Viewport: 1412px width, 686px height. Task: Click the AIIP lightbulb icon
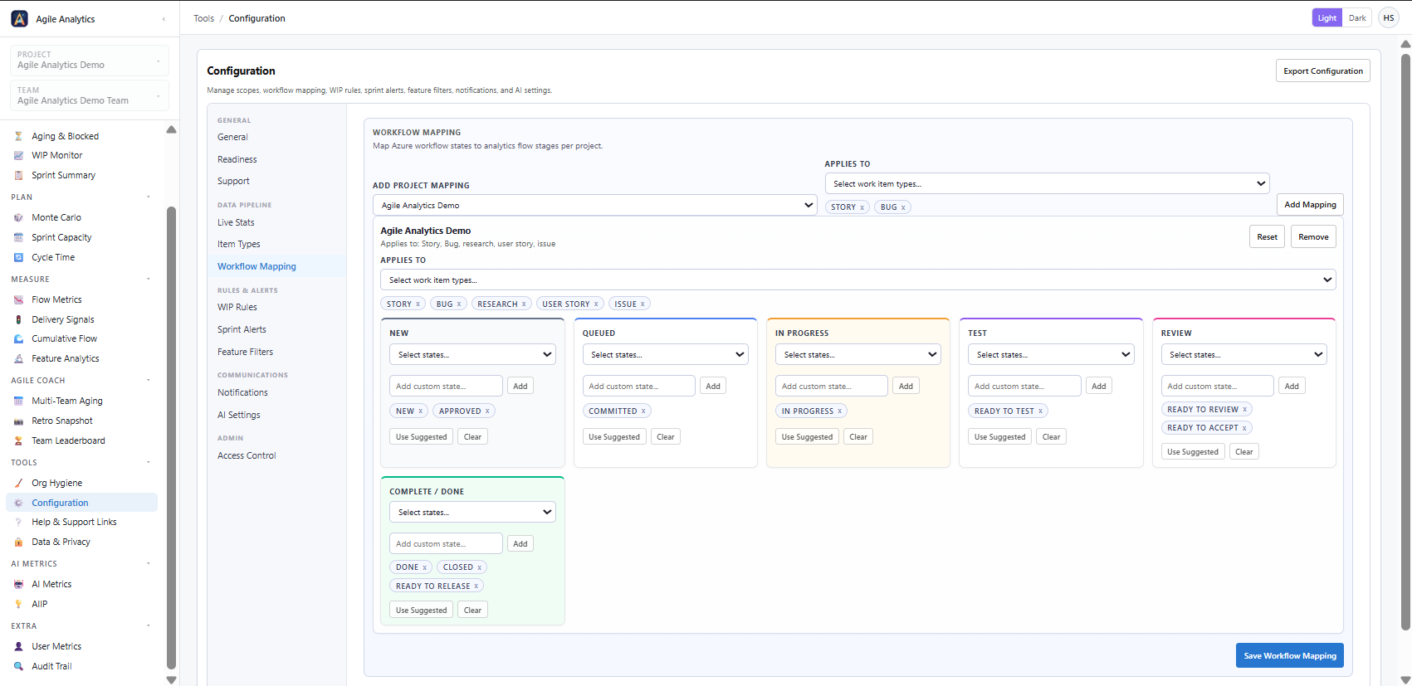18,604
